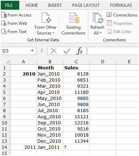Select the Jun_2010 cell
Viewport: 139px width, 156px height.
tap(50, 104)
